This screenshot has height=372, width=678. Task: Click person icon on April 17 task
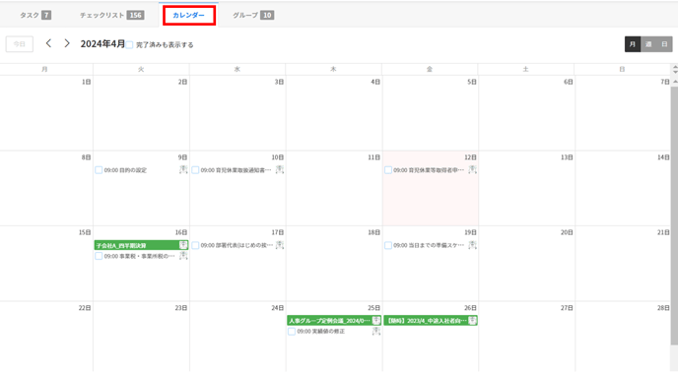tap(280, 245)
